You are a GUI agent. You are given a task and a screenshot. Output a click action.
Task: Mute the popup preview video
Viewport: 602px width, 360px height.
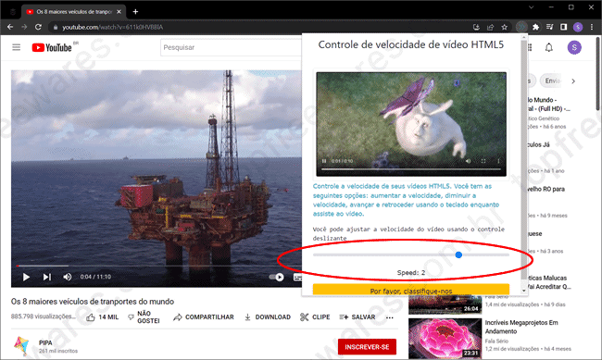tap(468, 161)
